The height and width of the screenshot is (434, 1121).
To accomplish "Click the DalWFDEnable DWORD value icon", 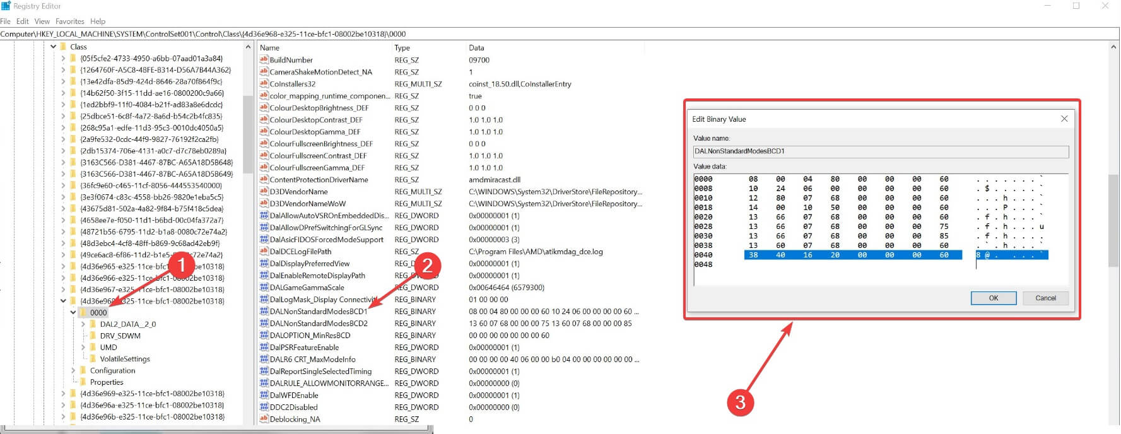I will (x=264, y=396).
